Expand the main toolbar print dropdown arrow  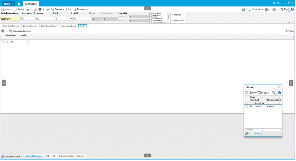(43, 9)
